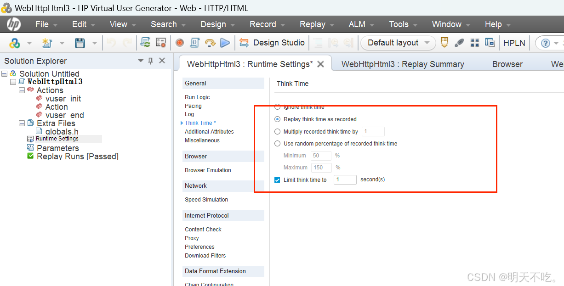564x286 pixels.
Task: Open the Window menu
Action: (x=451, y=24)
